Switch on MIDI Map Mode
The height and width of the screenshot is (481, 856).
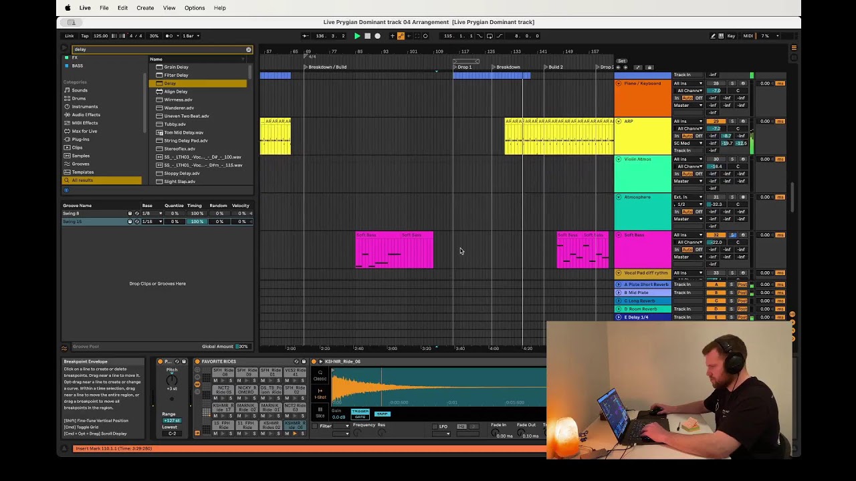748,36
